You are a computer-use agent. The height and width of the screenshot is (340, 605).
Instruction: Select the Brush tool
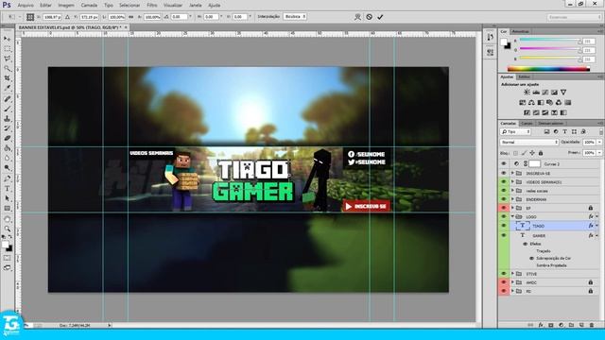(x=8, y=110)
